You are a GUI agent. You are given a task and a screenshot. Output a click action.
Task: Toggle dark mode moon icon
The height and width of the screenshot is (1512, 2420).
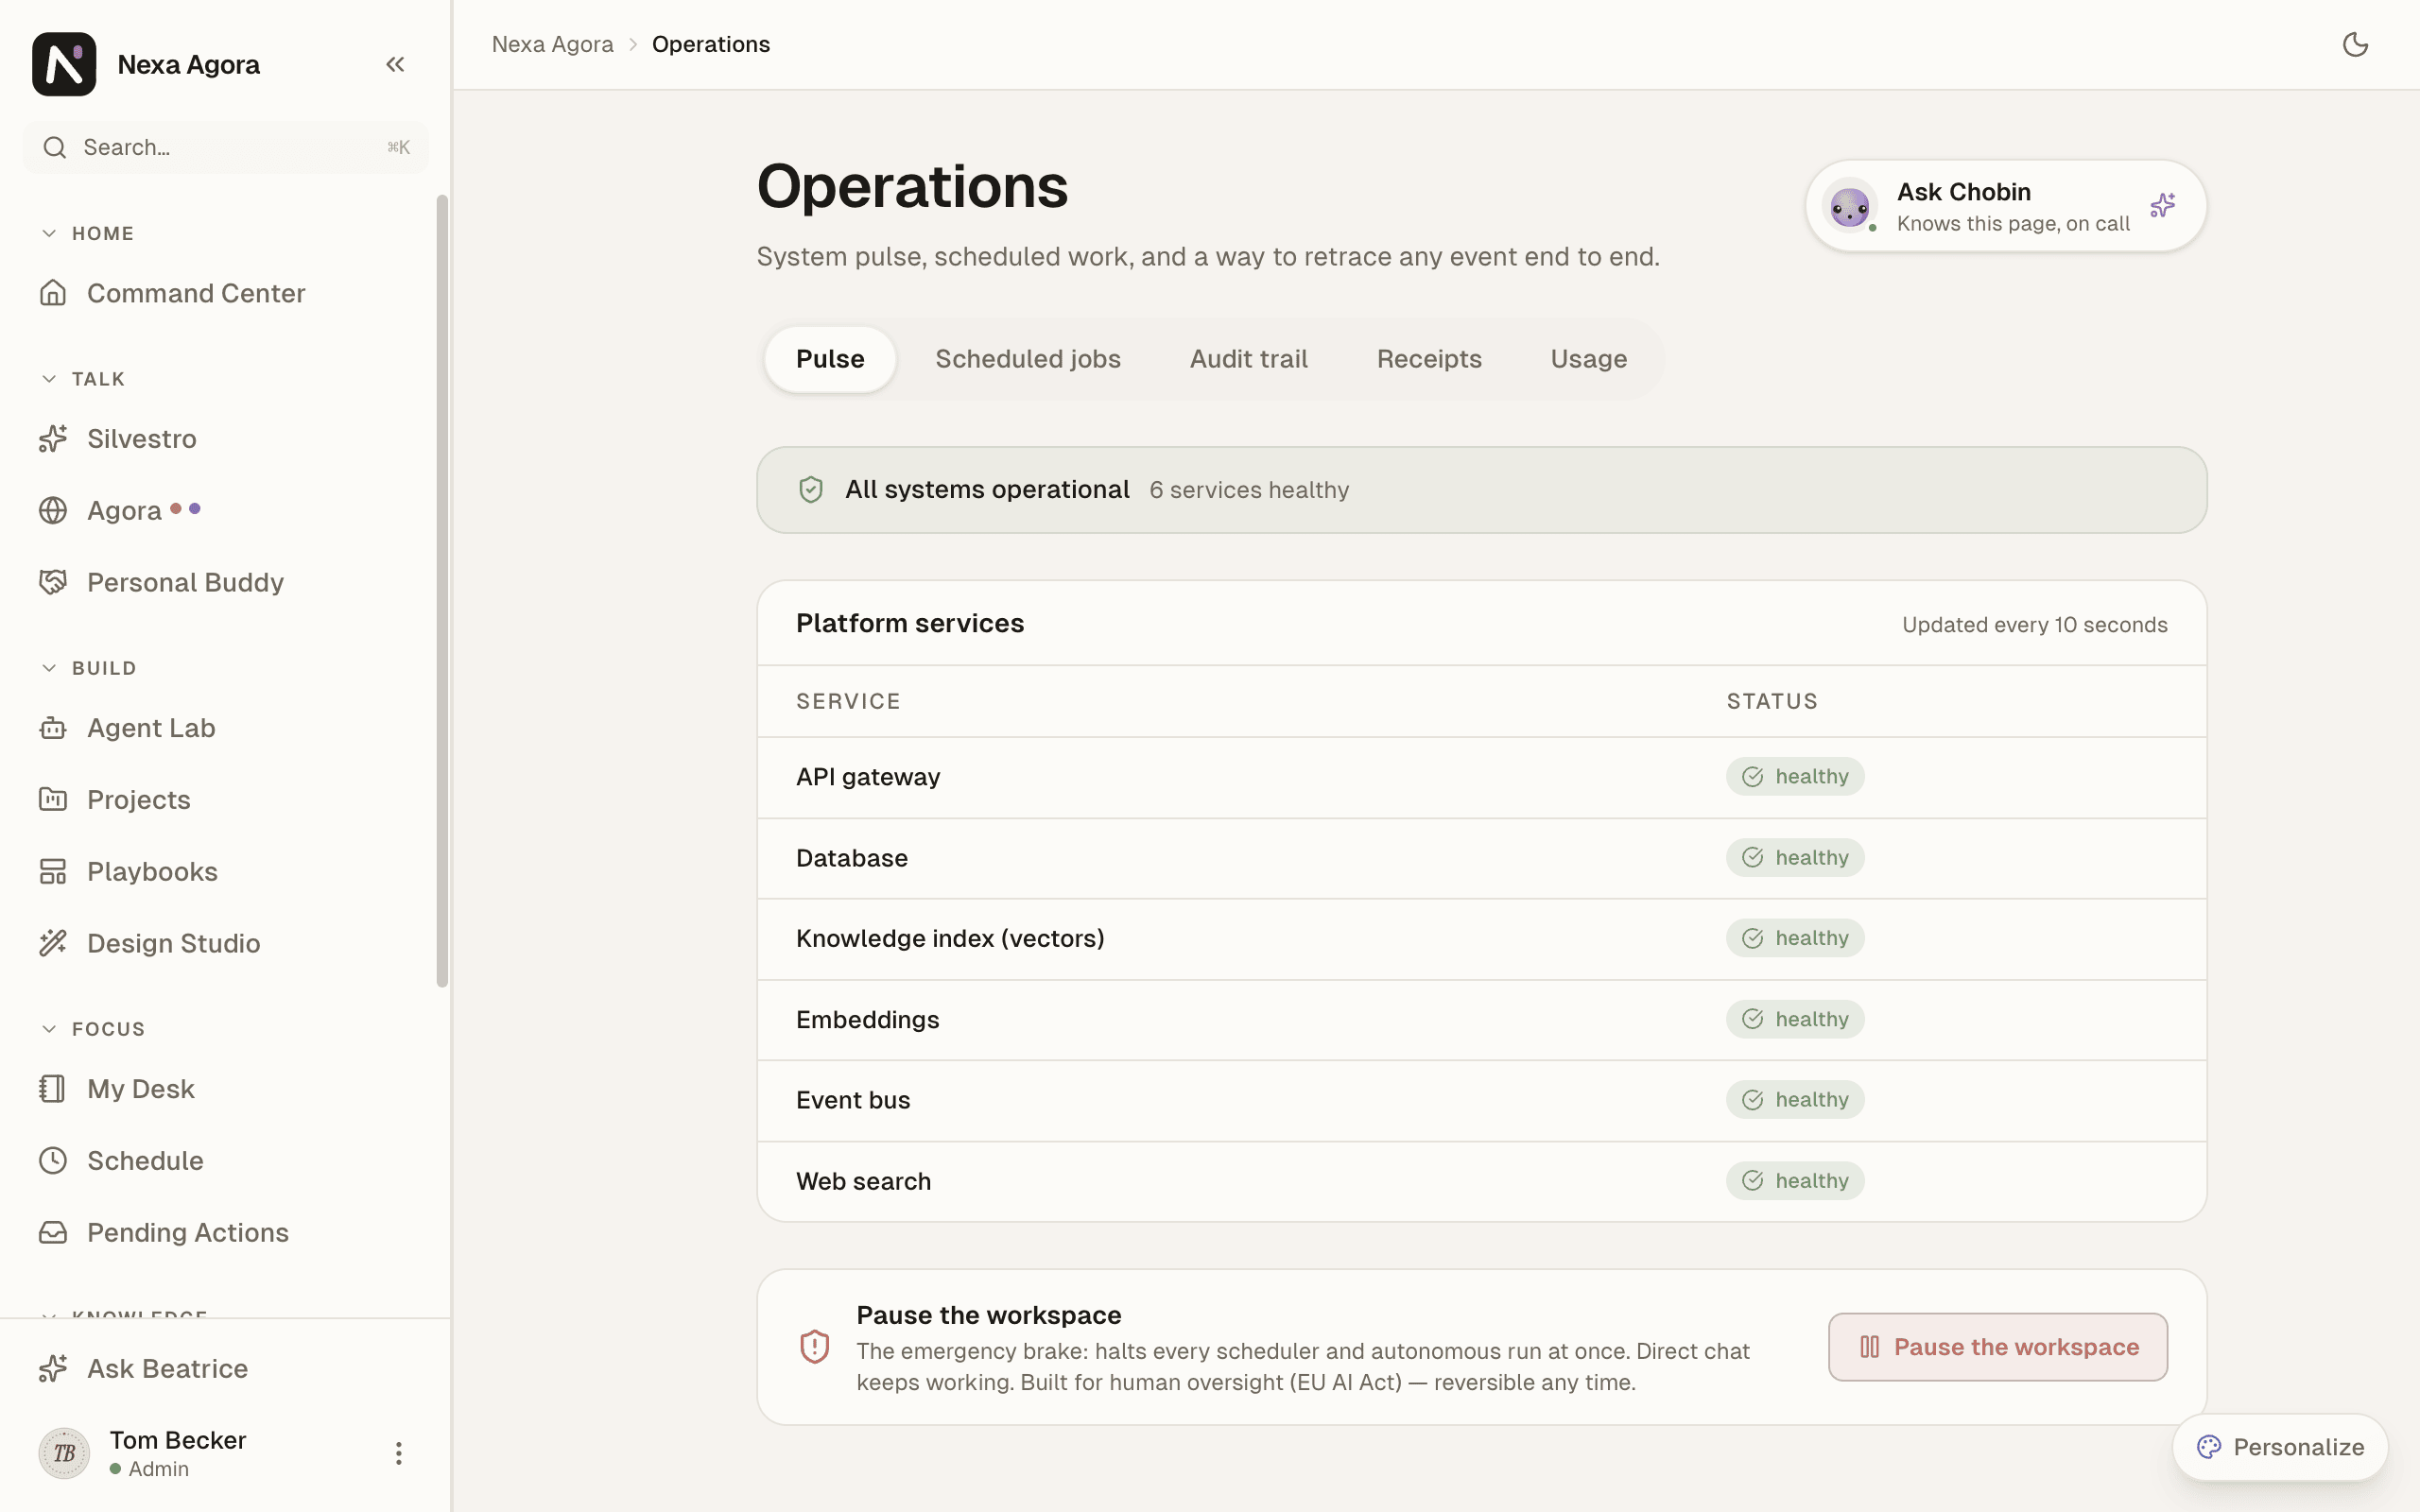2355,44
